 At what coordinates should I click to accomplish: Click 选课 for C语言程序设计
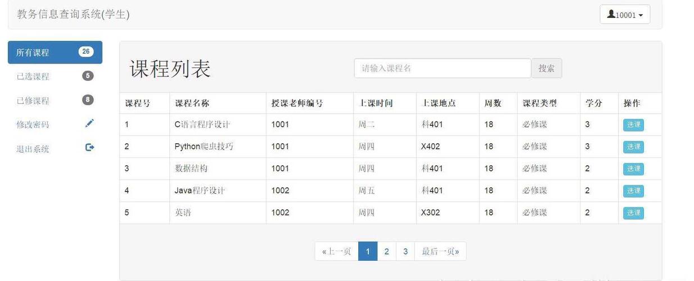click(x=633, y=125)
